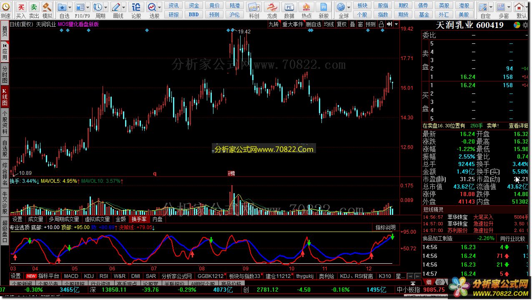Expand the 周期 dropdown arrow
This screenshot has width=532, height=300.
(x=105, y=7)
